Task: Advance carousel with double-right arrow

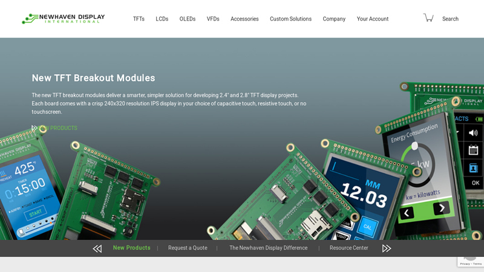Action: pos(387,248)
